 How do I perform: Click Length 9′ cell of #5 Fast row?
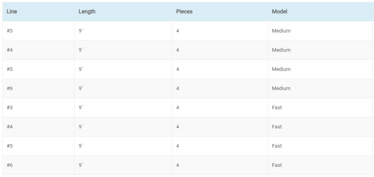tap(123, 146)
